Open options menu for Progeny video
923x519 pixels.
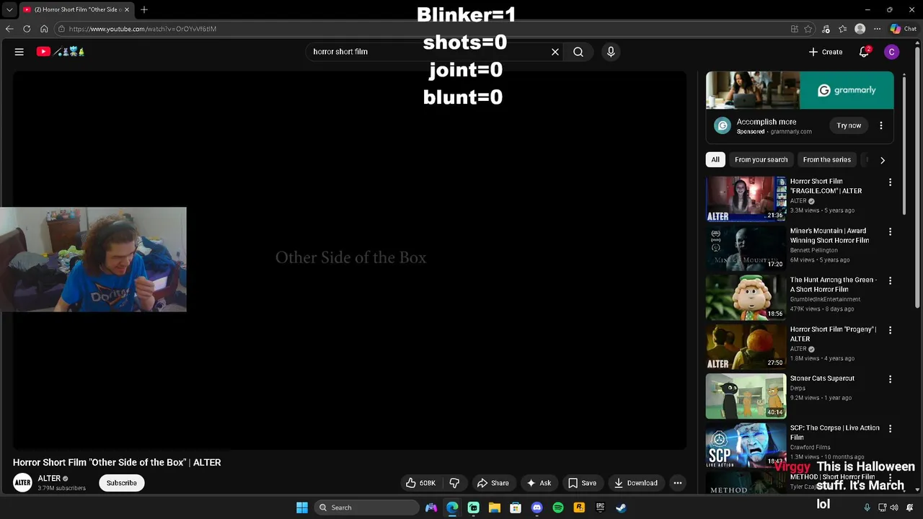coord(890,330)
